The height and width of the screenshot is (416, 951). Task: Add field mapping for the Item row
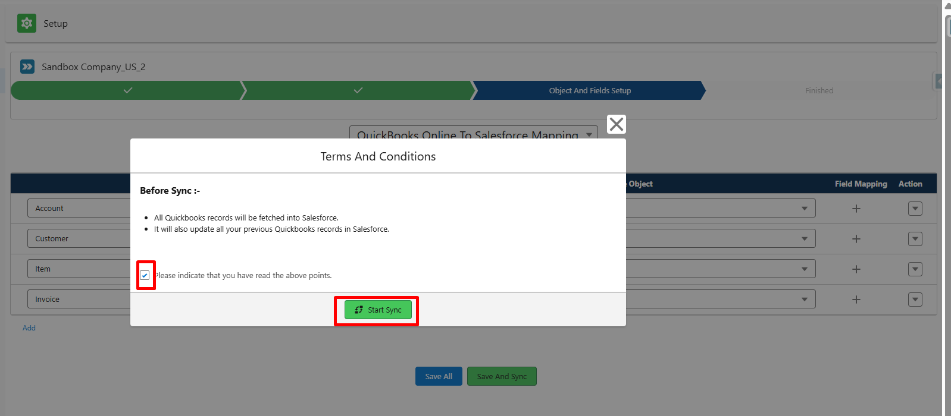pyautogui.click(x=856, y=269)
